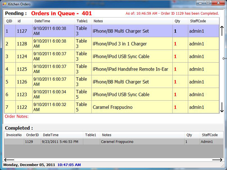Select order id 1122 cell
The image size is (227, 170).
[x=24, y=107]
